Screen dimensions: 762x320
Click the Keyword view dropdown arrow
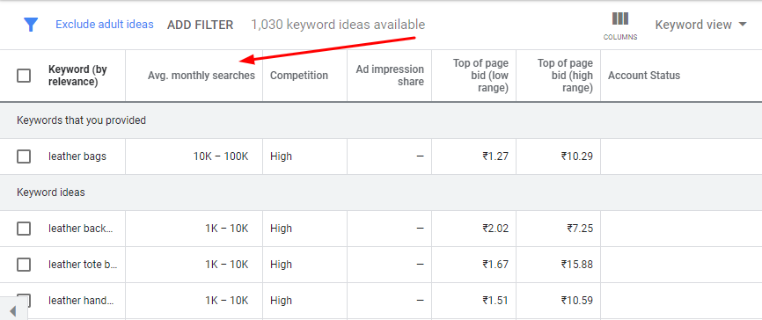tap(742, 25)
